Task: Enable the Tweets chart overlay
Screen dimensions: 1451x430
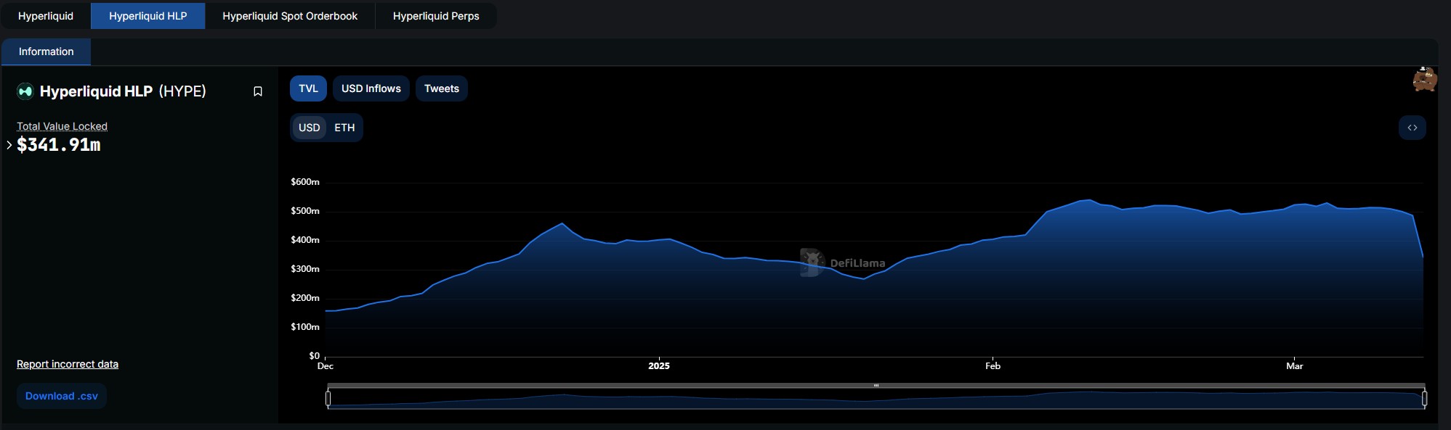Action: coord(441,88)
